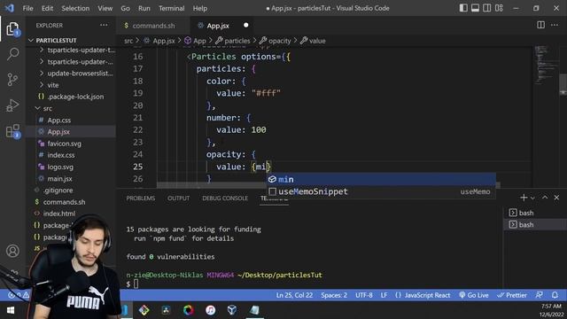Open the notifications bell icon
The image size is (567, 319).
pos(555,295)
